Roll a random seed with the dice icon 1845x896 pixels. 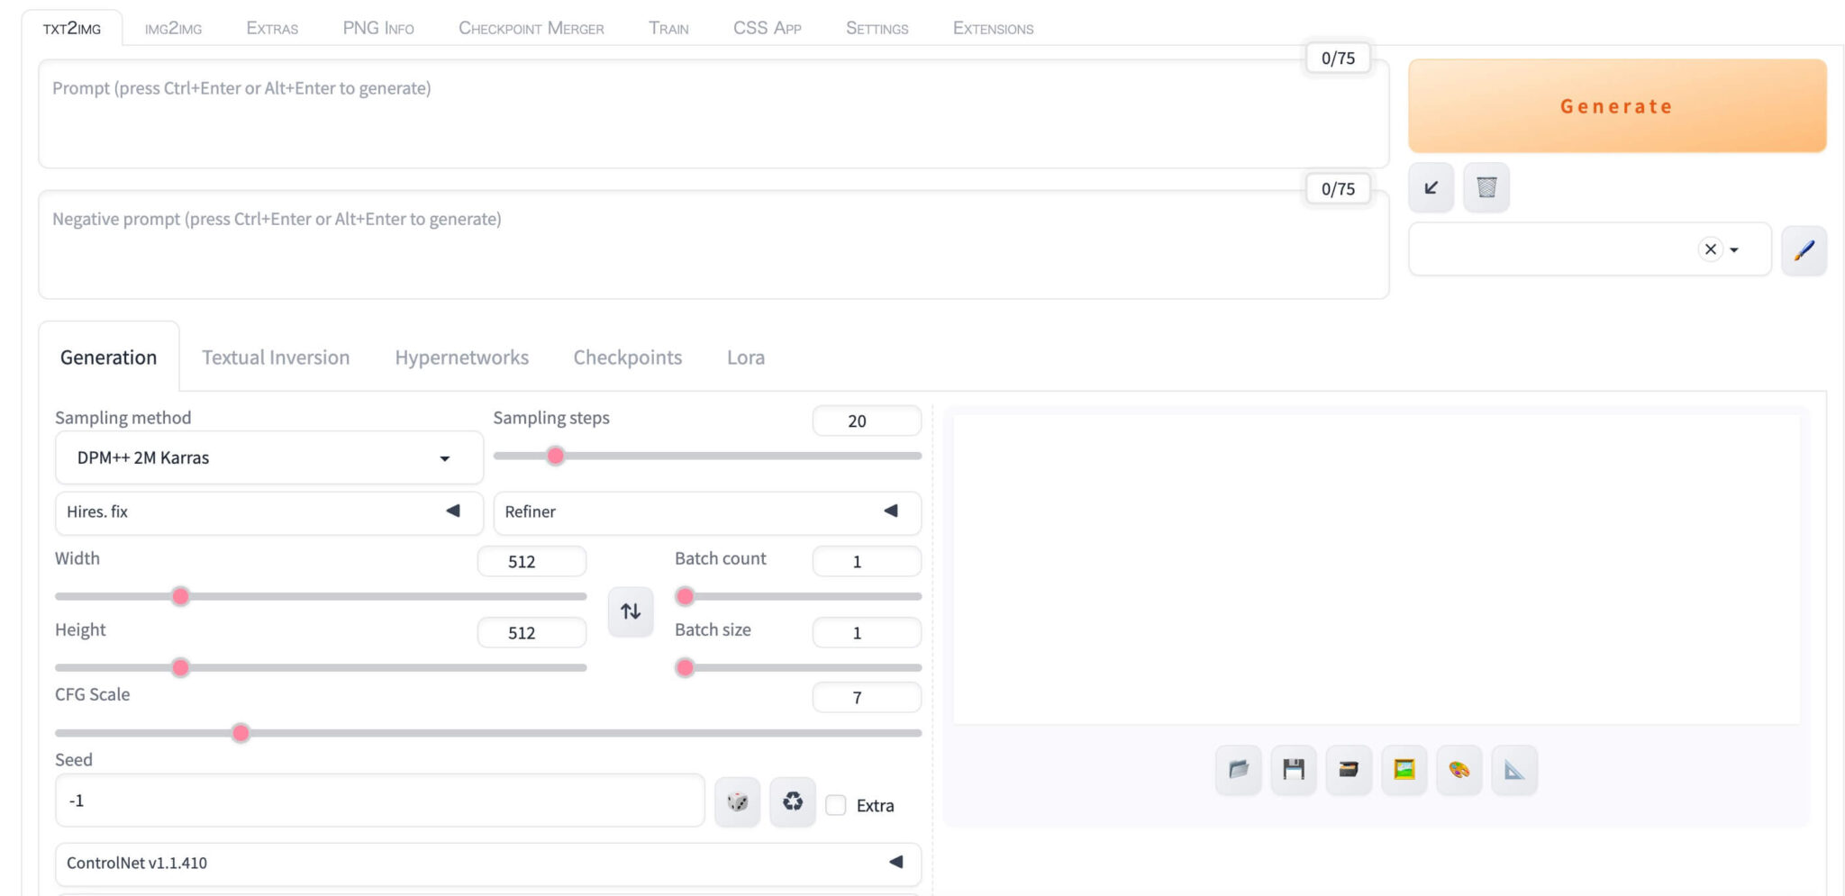pyautogui.click(x=737, y=801)
